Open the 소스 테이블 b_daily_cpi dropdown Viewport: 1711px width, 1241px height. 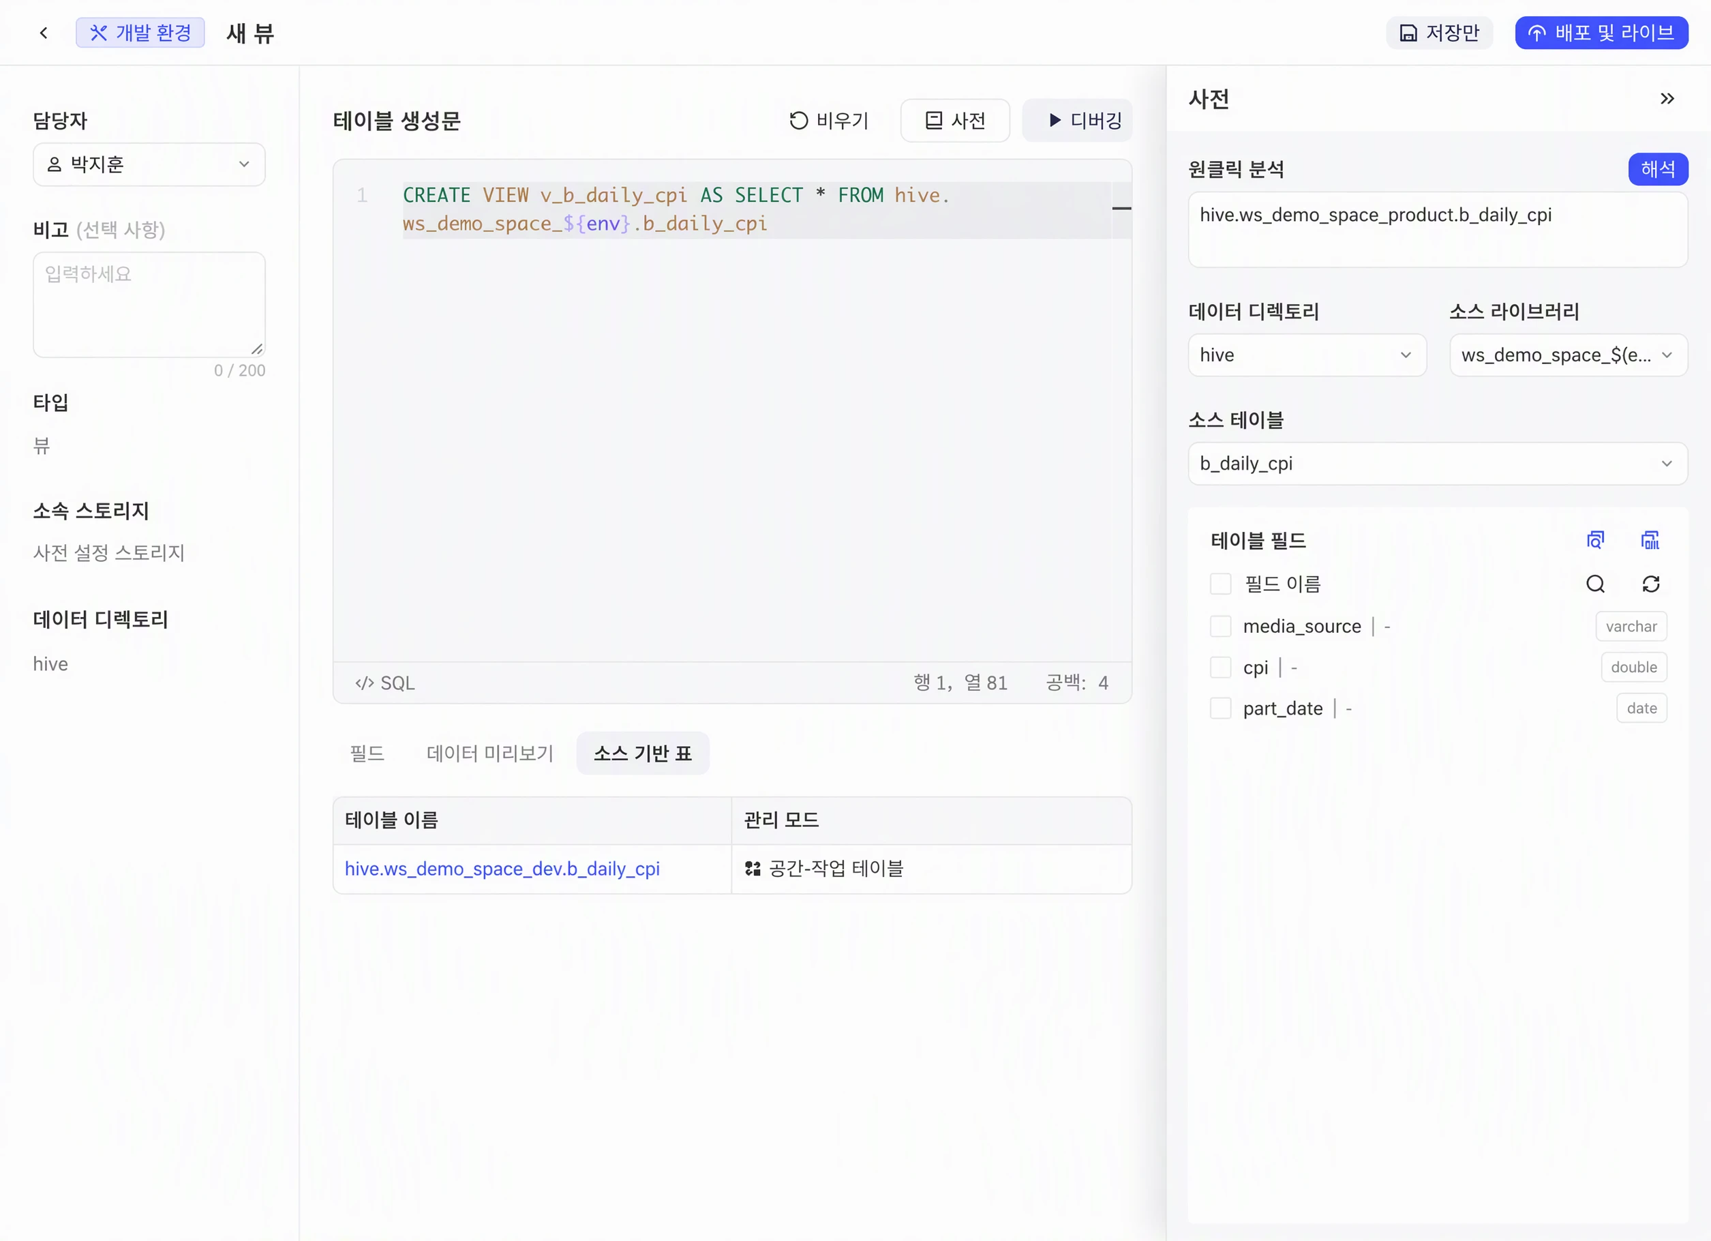click(1438, 464)
